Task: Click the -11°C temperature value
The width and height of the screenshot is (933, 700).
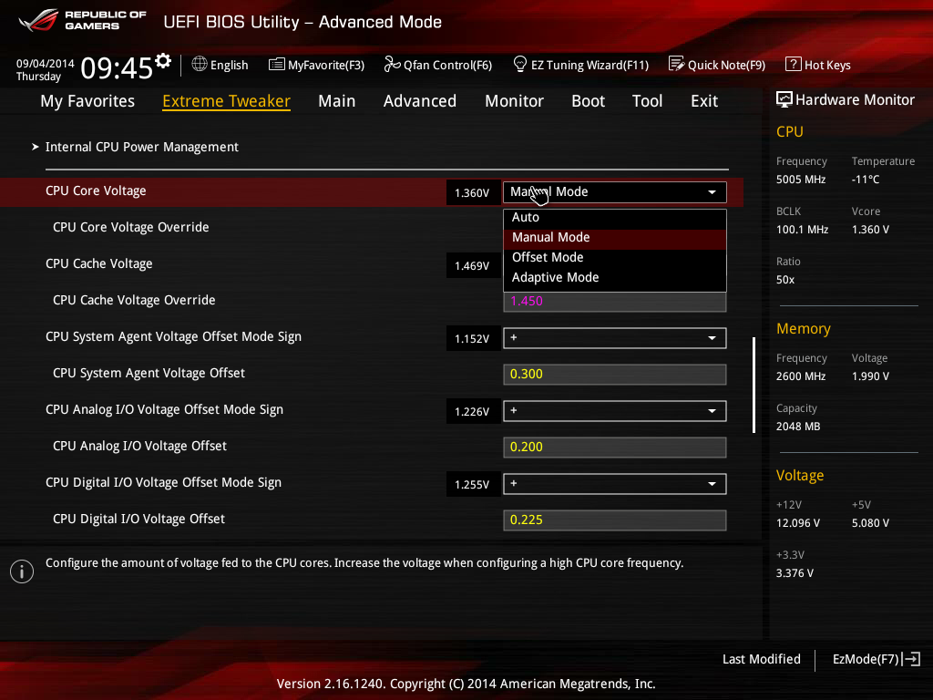Action: pyautogui.click(x=866, y=180)
